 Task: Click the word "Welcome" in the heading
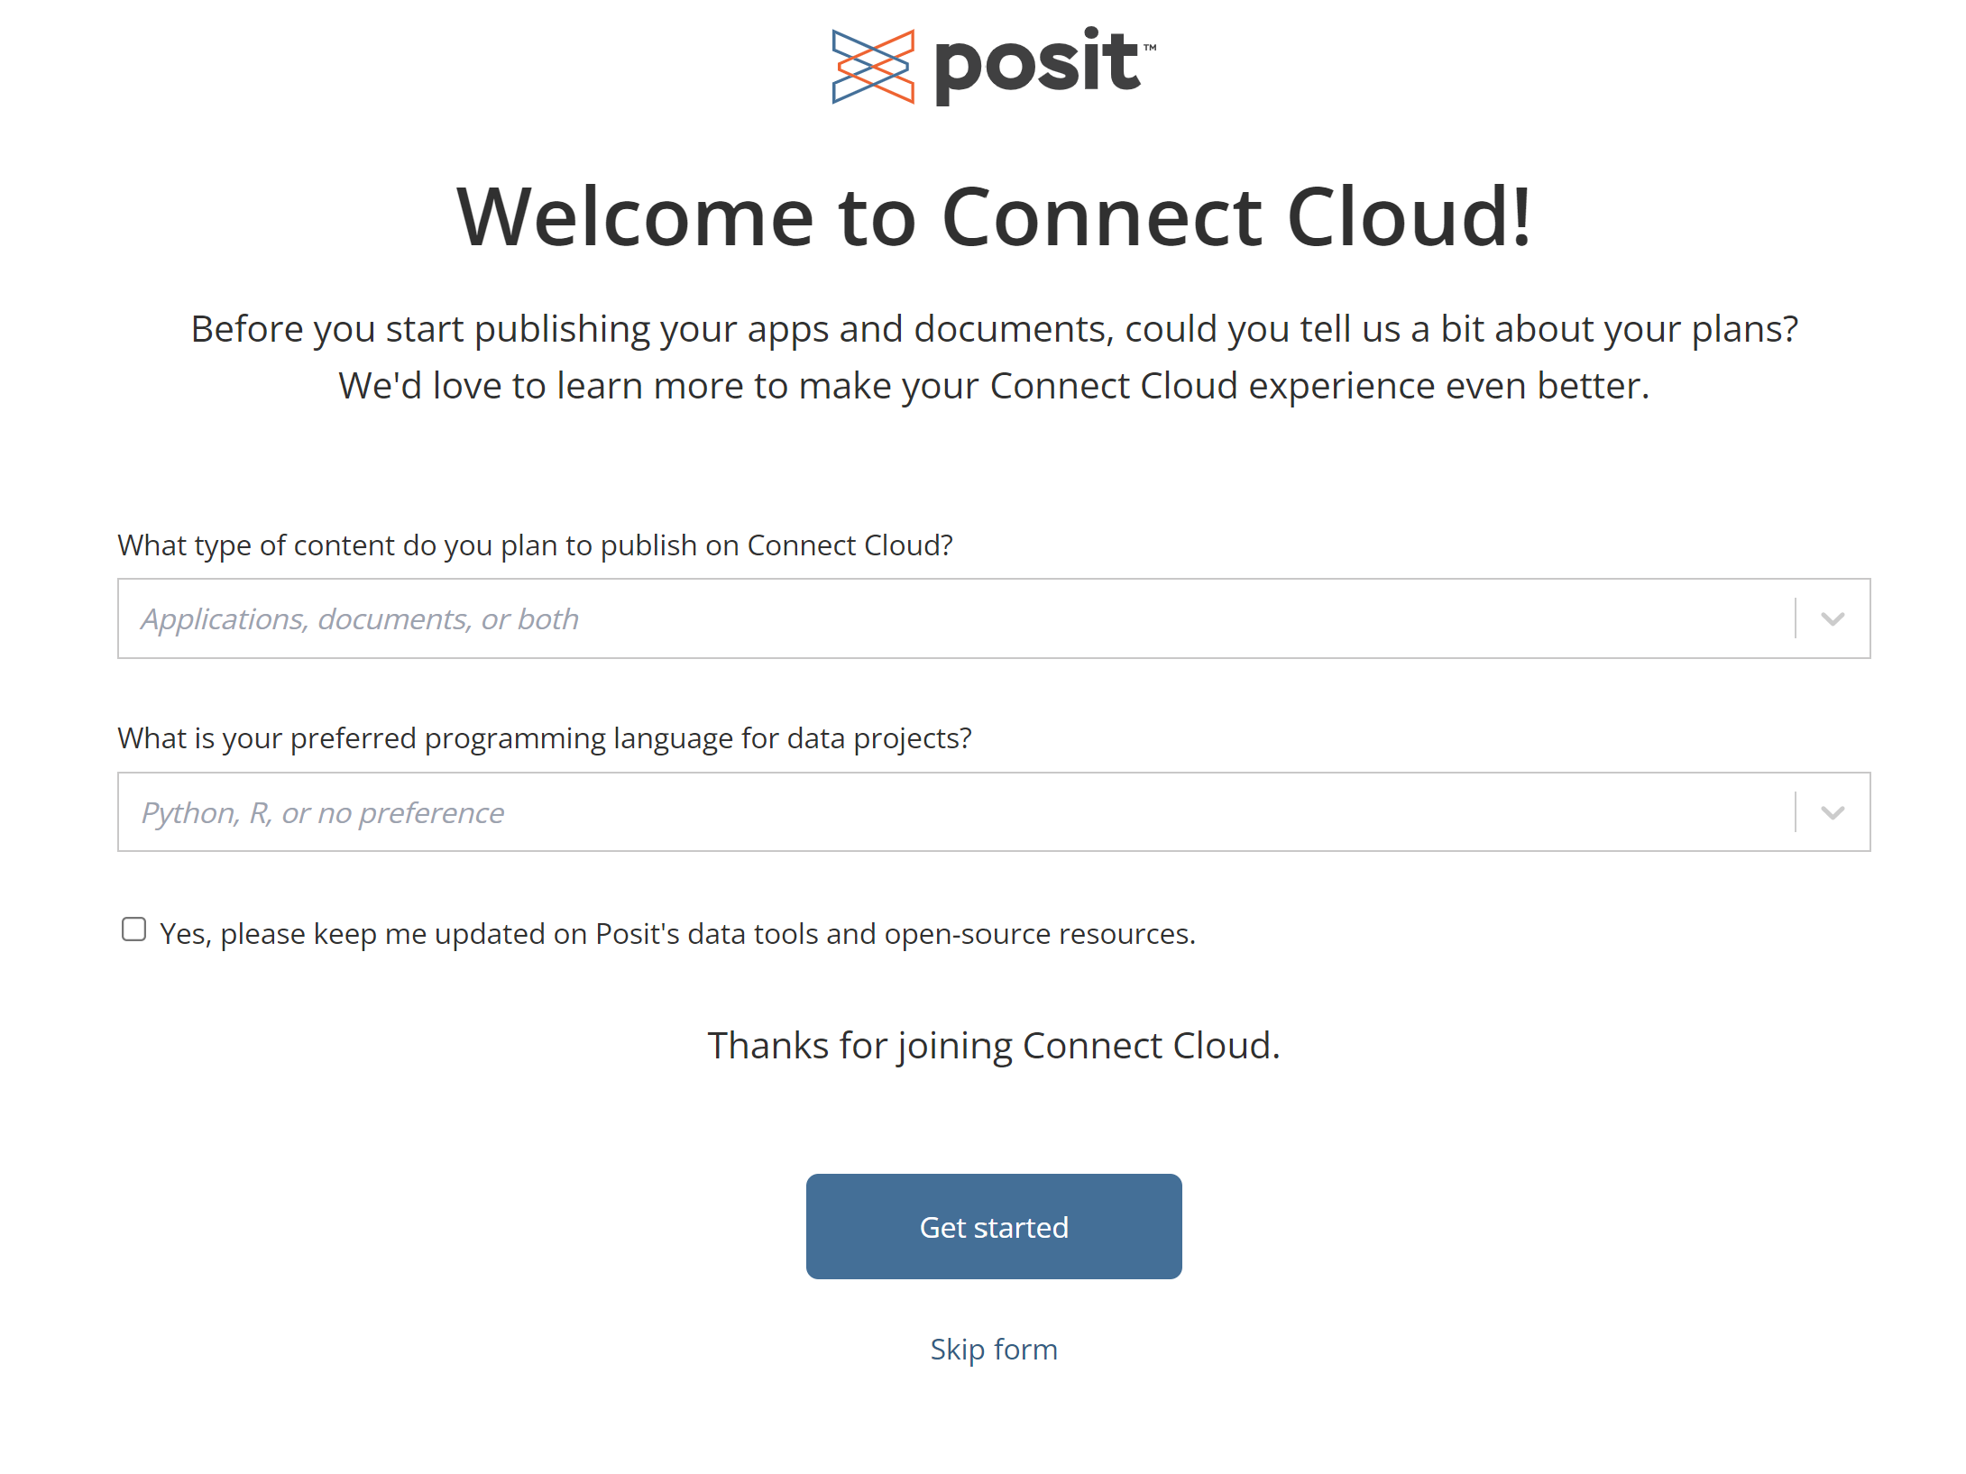pyautogui.click(x=636, y=217)
